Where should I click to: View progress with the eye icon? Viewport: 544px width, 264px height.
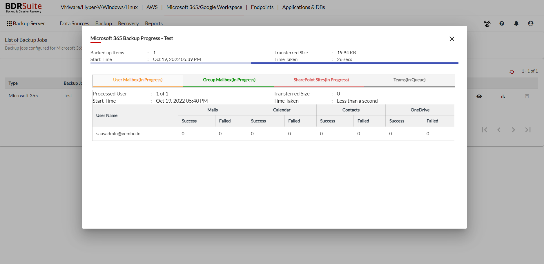click(x=479, y=96)
